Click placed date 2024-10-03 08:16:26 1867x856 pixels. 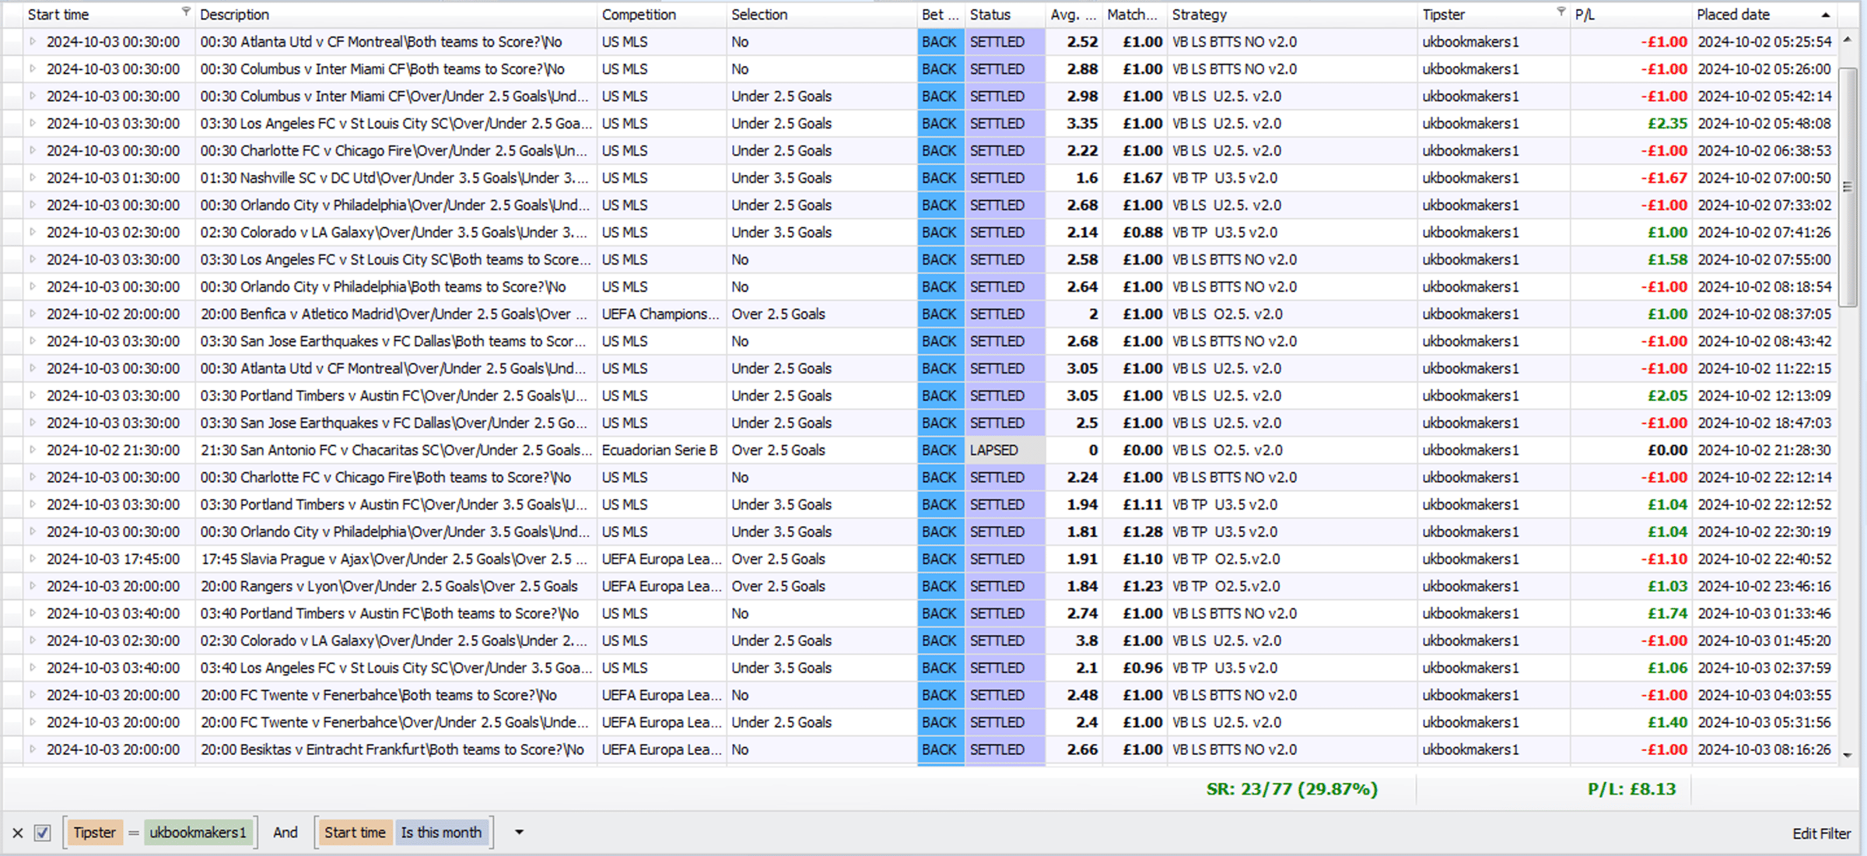coord(1764,749)
